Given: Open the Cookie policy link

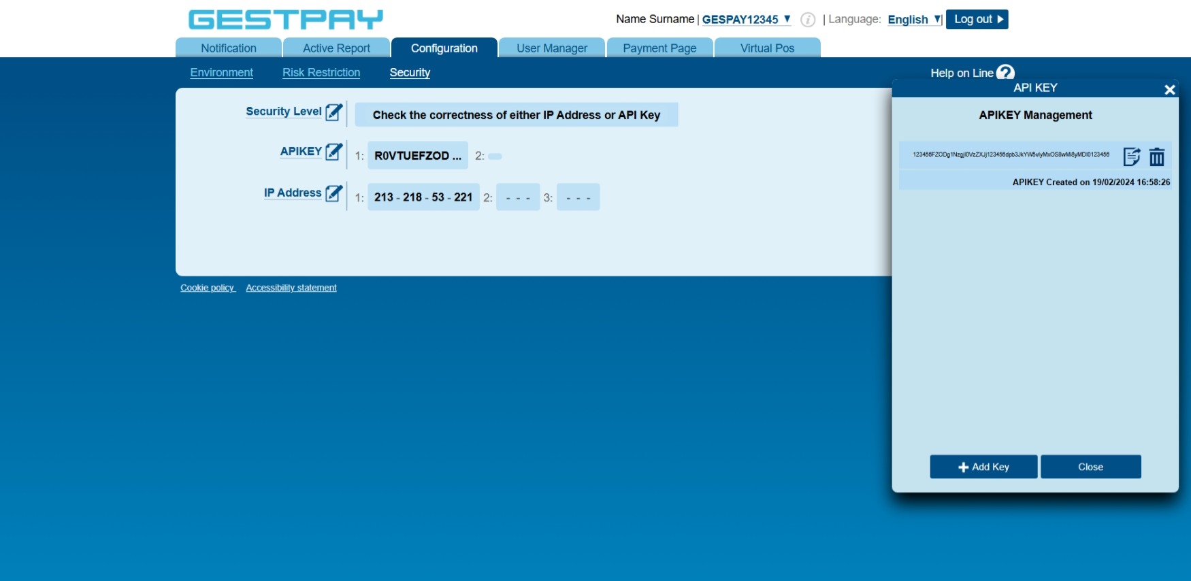Looking at the screenshot, I should 208,288.
